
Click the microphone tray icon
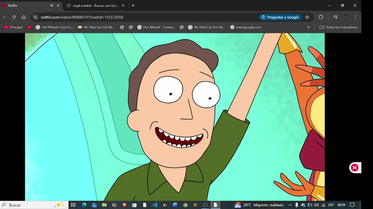pos(297,205)
